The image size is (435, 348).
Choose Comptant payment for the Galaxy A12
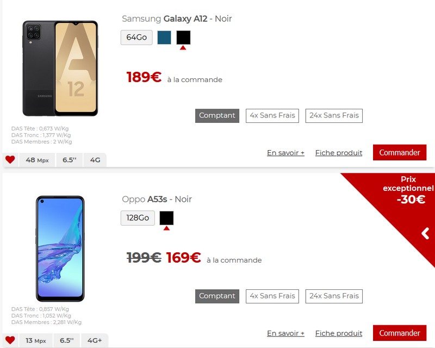tap(217, 116)
